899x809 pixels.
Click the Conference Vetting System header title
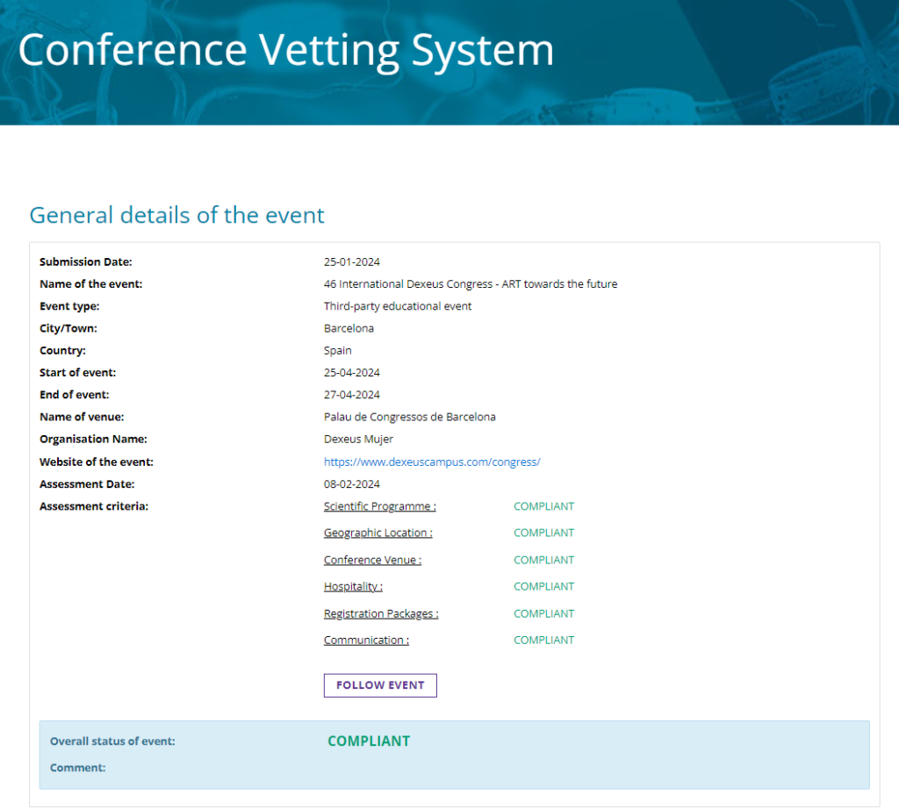tap(286, 50)
